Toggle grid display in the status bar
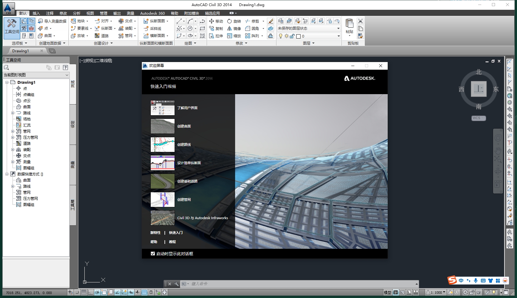 click(84, 292)
